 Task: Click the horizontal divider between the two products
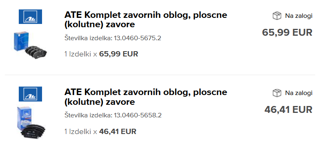point(160,75)
